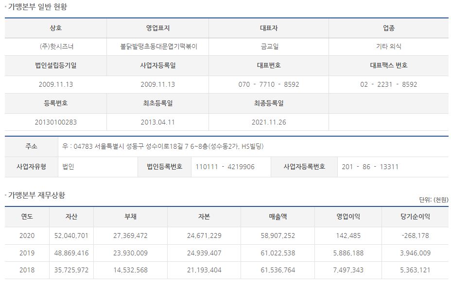Click 2019 capital value 24,939,407
This screenshot has height=283, width=451.
204,253
